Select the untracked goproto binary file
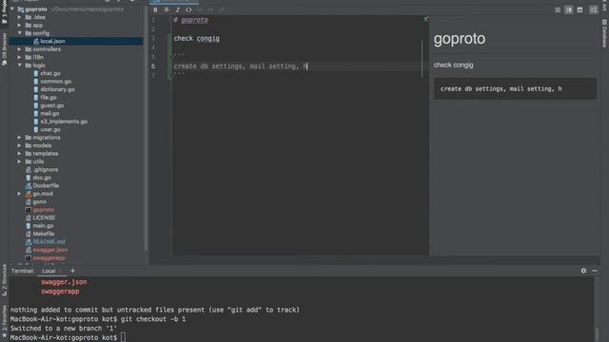The height and width of the screenshot is (342, 609). (44, 210)
